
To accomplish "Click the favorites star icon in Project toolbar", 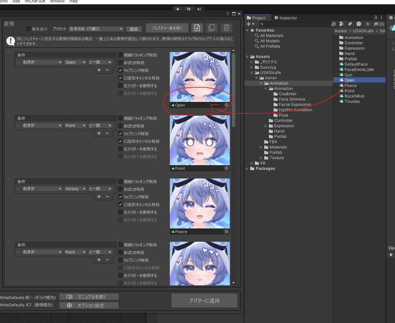I will point(368,24).
